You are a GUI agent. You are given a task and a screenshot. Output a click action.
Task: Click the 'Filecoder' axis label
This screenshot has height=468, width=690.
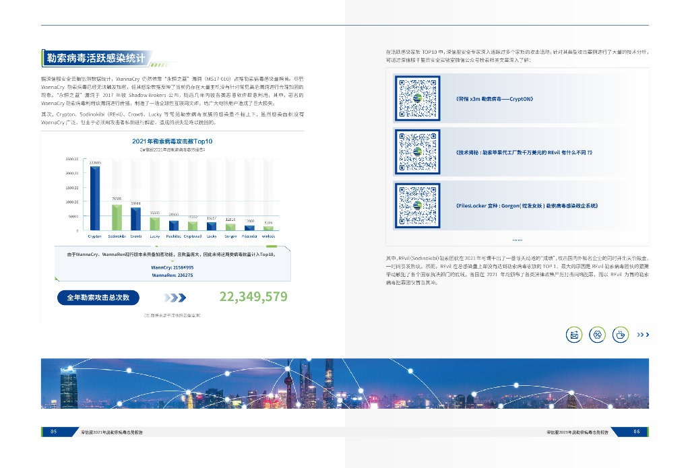click(x=249, y=236)
